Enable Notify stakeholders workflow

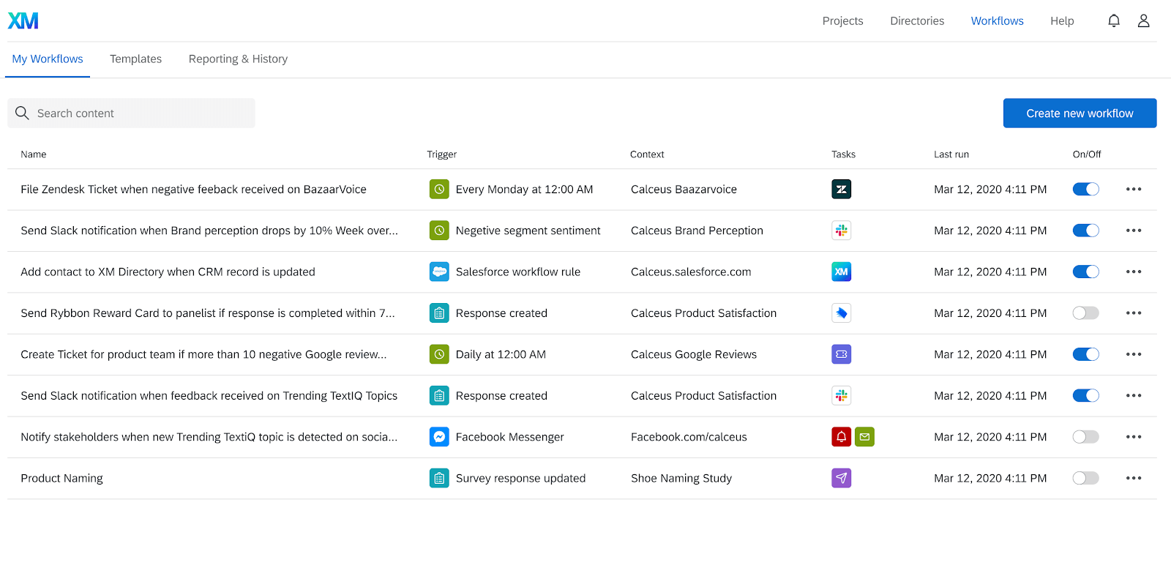1086,437
